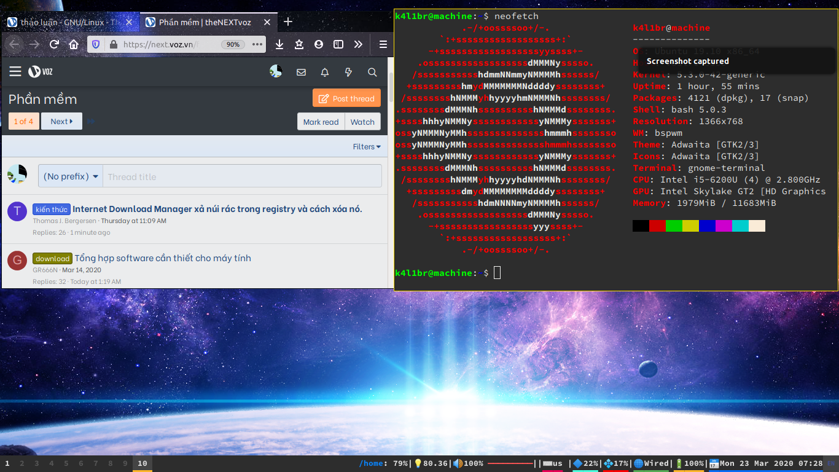Screen dimensions: 839x472
Task: Open Thomas J. Bergersen's T avatar
Action: click(17, 211)
